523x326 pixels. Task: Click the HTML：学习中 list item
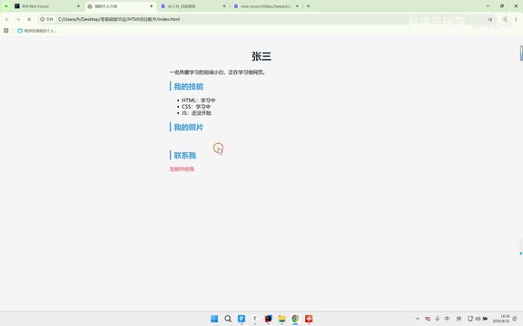coord(199,101)
